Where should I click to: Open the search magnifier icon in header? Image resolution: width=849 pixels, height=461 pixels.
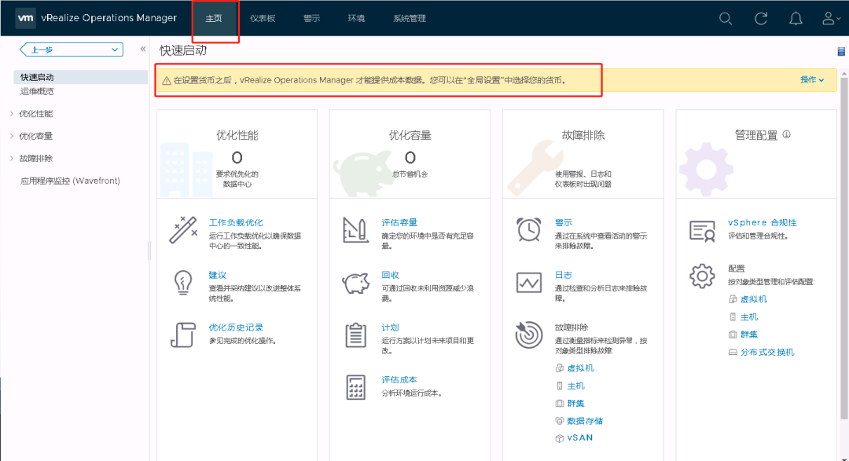point(726,19)
